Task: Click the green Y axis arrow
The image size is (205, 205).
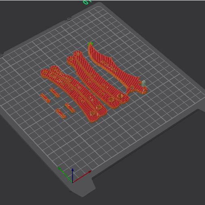Action: [65, 175]
